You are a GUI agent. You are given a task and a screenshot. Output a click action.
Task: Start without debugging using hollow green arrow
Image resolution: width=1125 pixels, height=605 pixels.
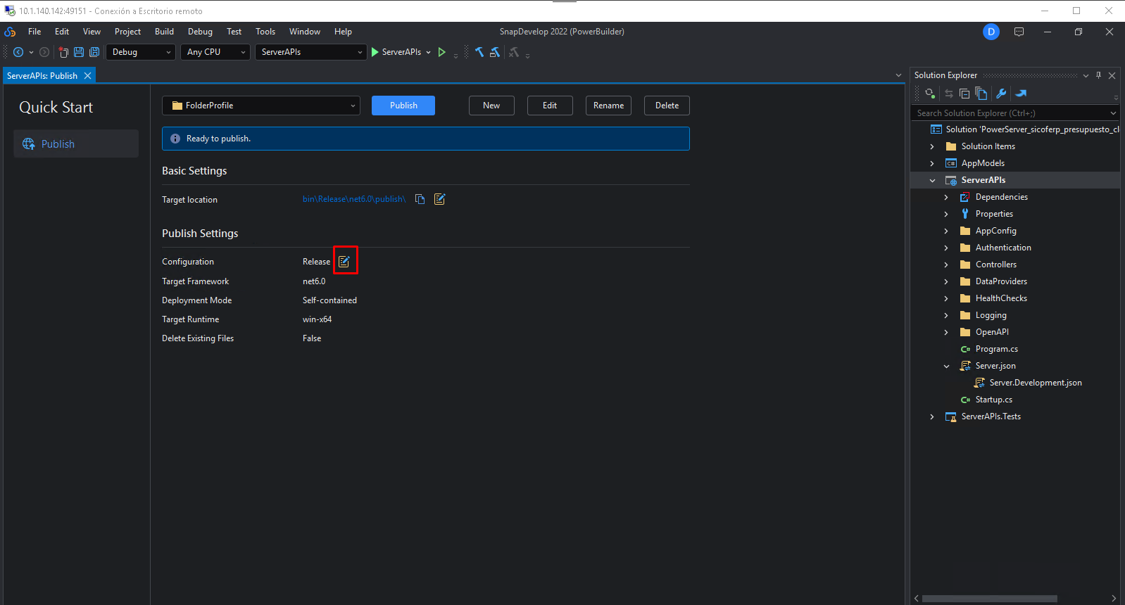coord(442,52)
